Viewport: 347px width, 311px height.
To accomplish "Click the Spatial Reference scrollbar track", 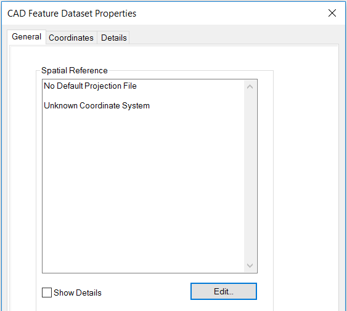I will [250, 176].
